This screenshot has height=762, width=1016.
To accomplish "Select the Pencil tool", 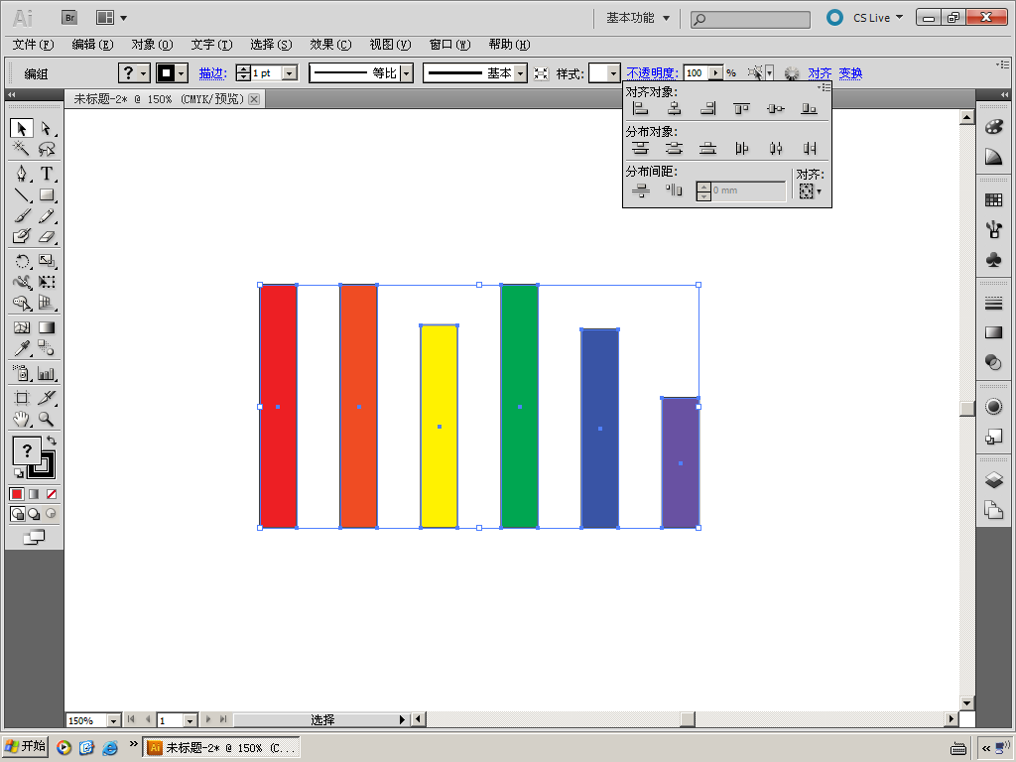I will tap(46, 215).
